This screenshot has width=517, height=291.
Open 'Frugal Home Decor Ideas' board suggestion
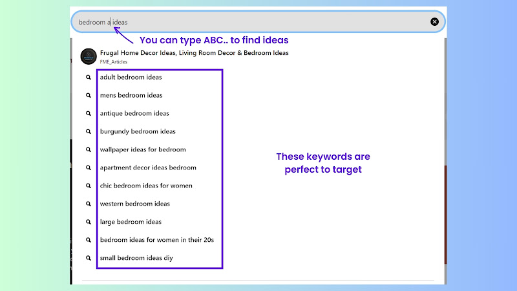[195, 53]
